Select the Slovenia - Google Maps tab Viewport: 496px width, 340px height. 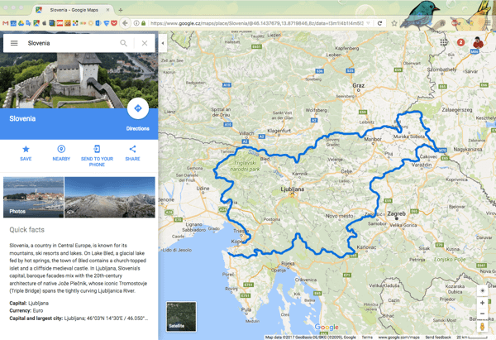click(x=74, y=8)
